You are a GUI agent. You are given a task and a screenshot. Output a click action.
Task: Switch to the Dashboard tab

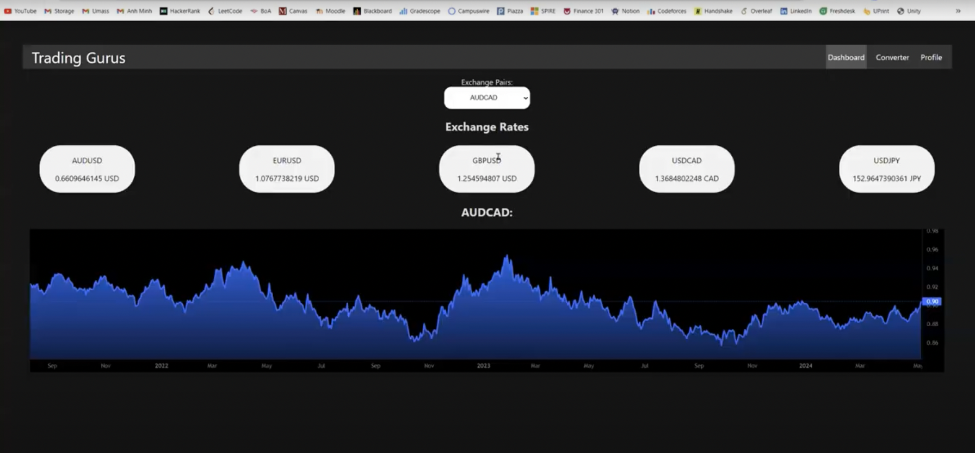click(846, 57)
